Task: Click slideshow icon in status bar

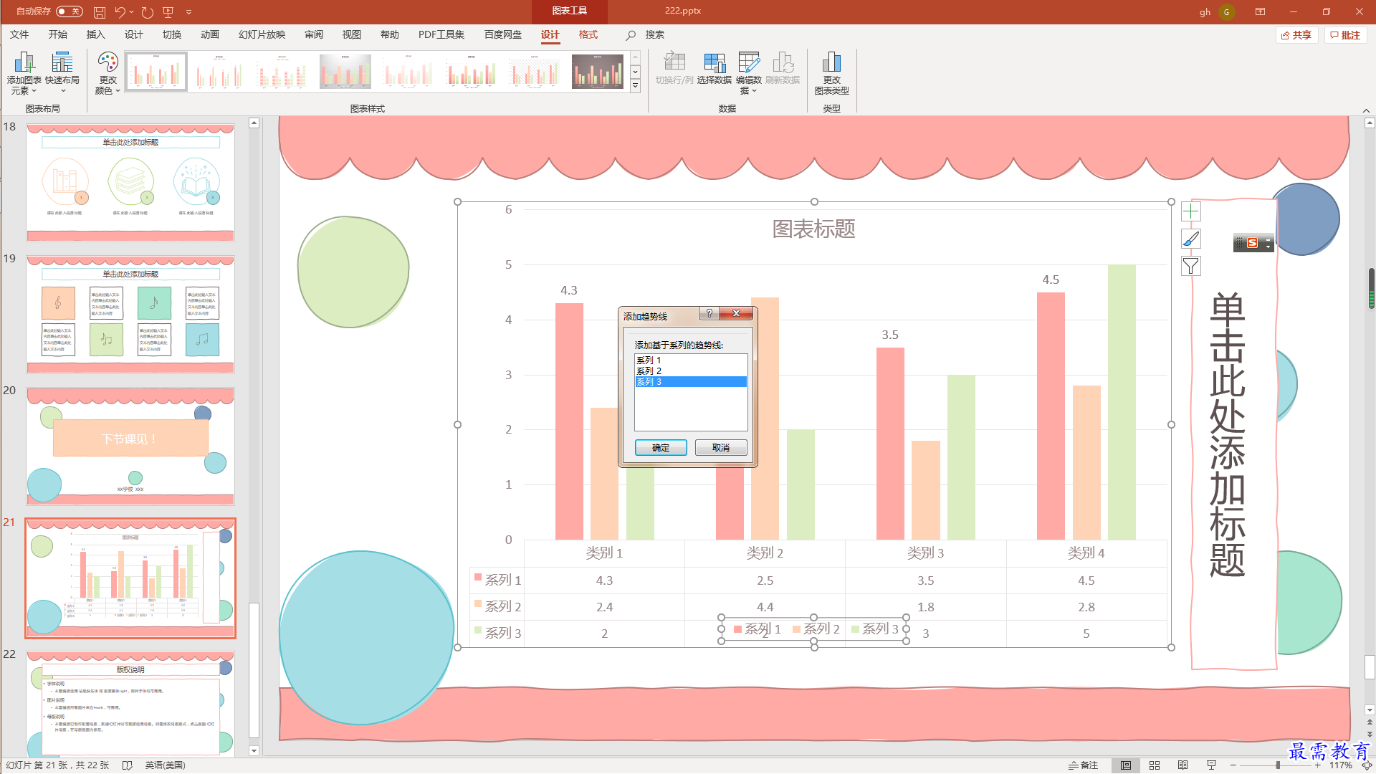Action: click(x=1212, y=765)
